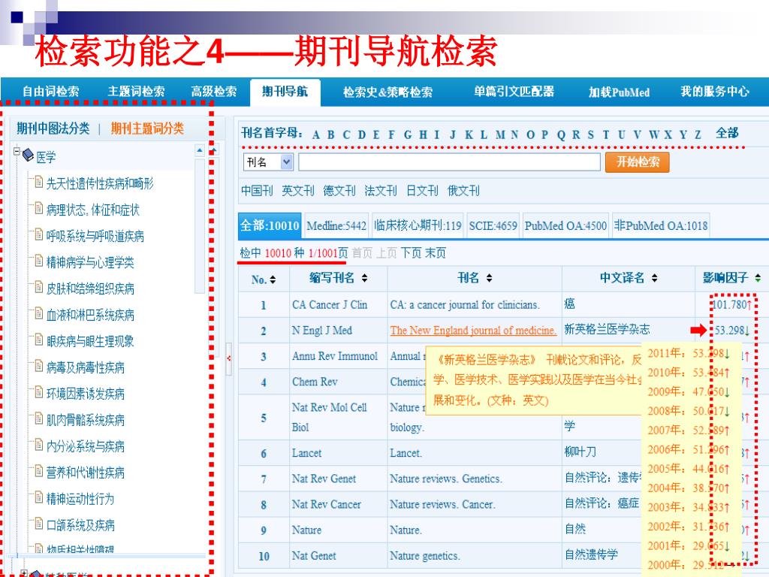Filter journals by initial letter N

514,135
